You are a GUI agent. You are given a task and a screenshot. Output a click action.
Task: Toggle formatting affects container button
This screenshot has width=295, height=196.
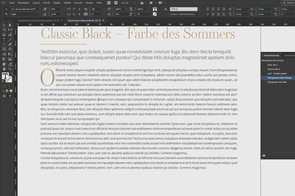tap(5, 86)
